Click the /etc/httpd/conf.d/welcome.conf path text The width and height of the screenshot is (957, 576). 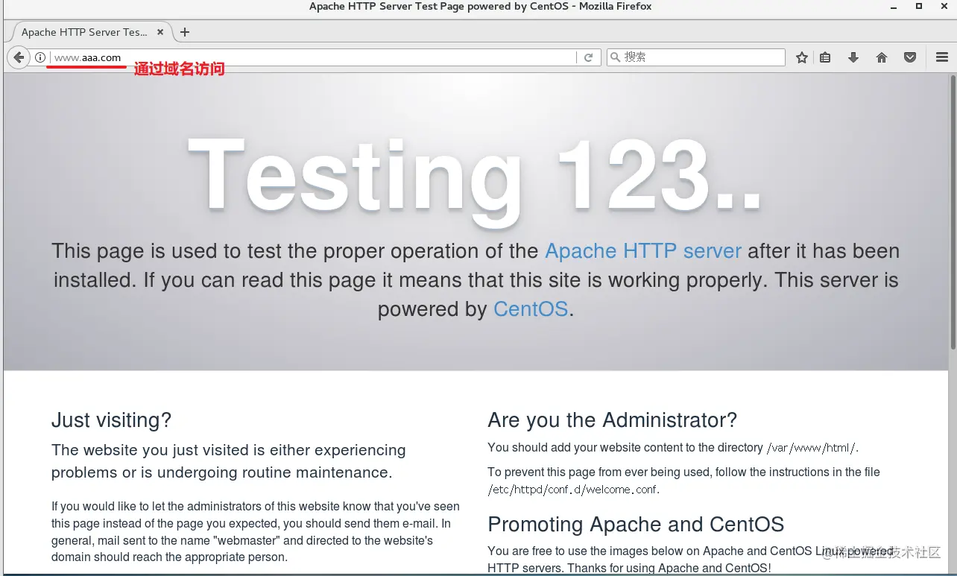click(x=572, y=490)
